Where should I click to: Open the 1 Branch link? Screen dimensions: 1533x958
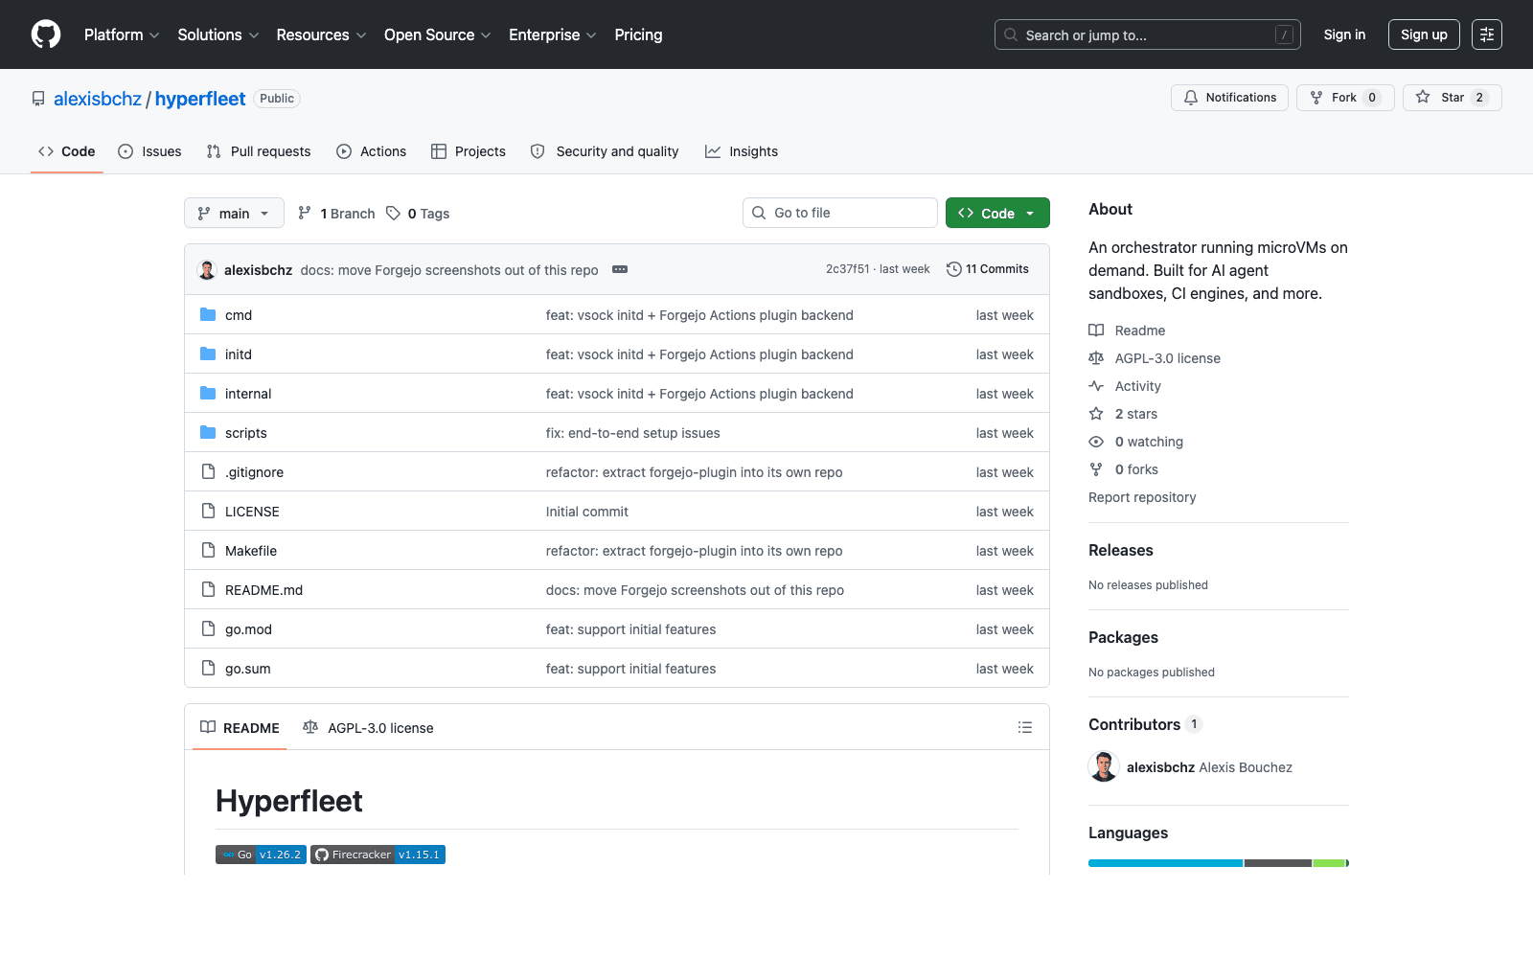[x=336, y=213]
